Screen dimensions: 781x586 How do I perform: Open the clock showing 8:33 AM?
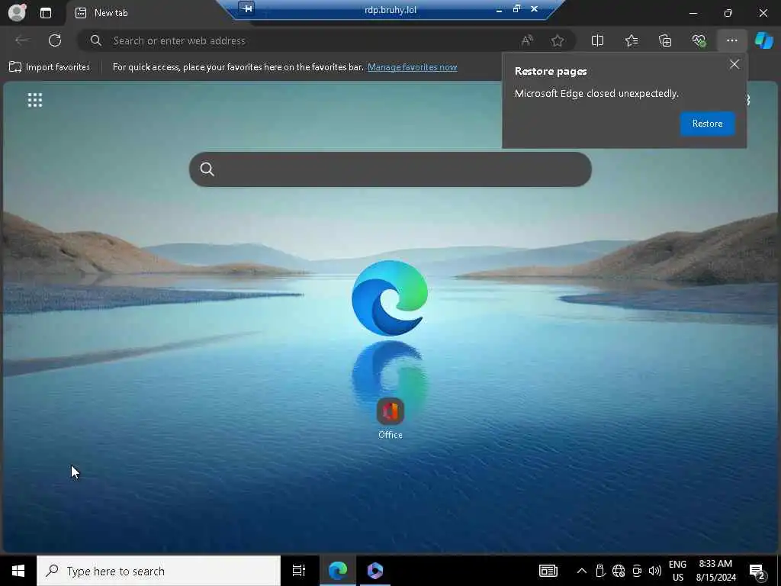(x=715, y=571)
